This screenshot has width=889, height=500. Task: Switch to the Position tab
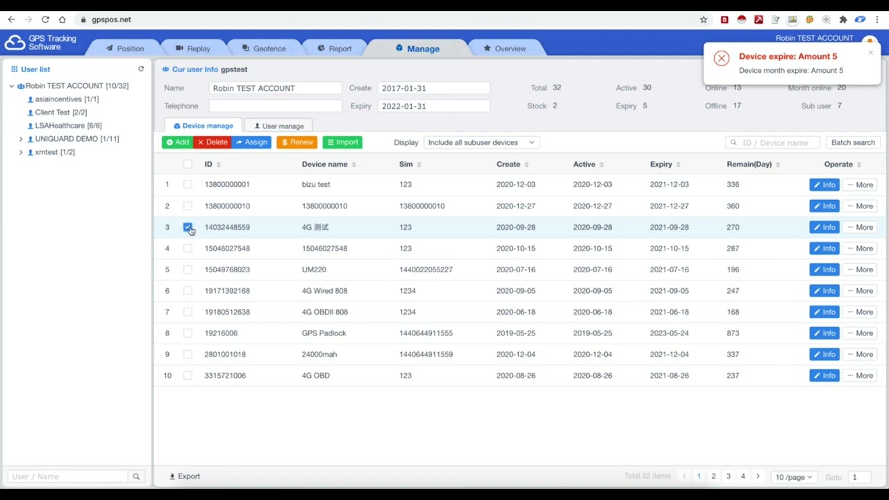(x=125, y=49)
